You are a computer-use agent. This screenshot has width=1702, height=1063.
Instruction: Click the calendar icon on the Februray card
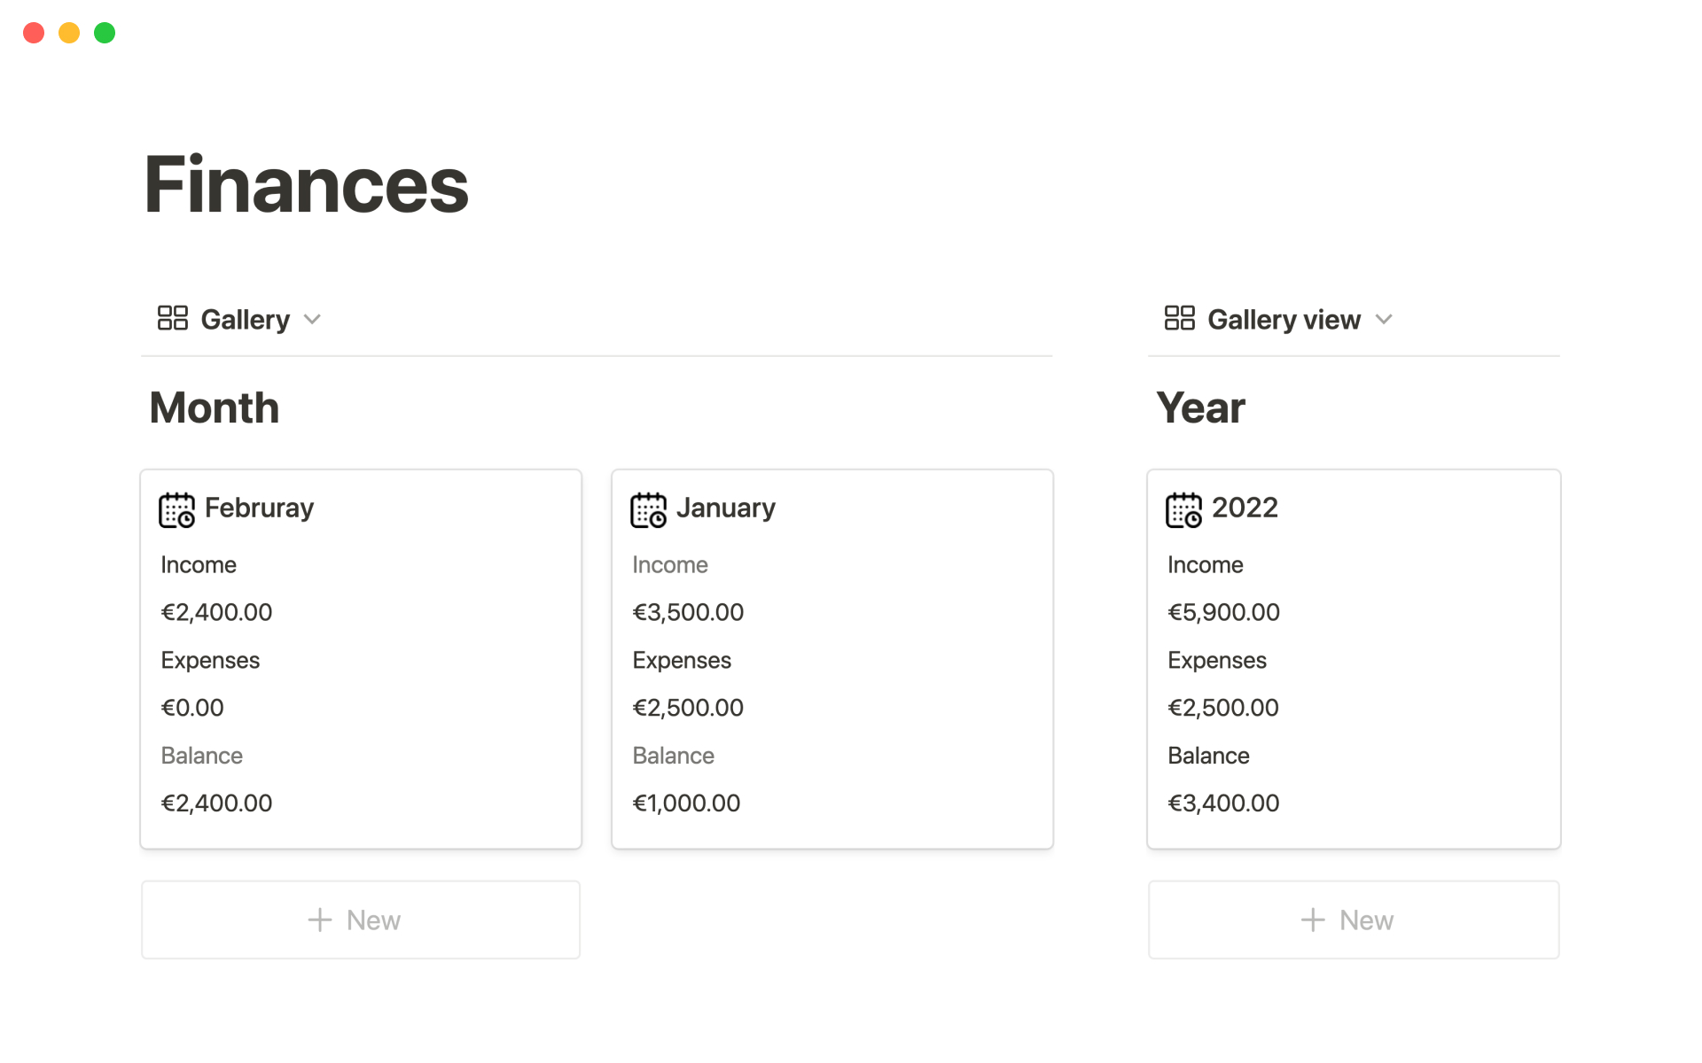(x=176, y=510)
